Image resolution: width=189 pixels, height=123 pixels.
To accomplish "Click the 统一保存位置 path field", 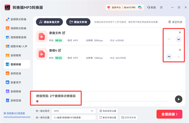I will (74, 117).
